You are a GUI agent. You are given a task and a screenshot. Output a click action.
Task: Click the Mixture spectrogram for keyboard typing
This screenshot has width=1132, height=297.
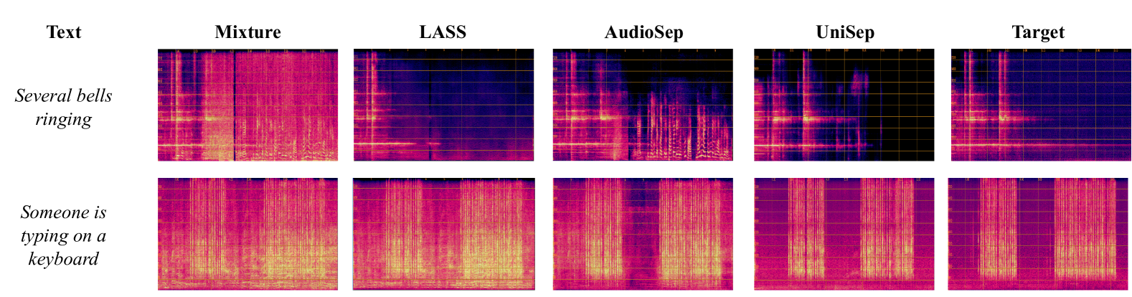coord(247,234)
